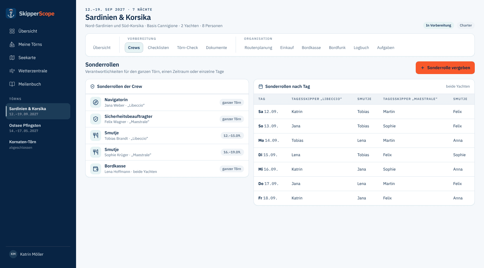
Task: Click the shield icon beside Sicherheitsbeauftragter
Action: (96, 119)
